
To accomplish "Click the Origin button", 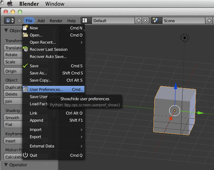I will coord(13,71).
